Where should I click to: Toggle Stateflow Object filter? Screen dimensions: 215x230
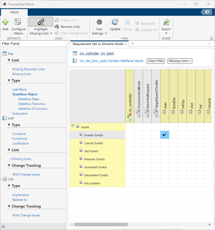pos(25,94)
